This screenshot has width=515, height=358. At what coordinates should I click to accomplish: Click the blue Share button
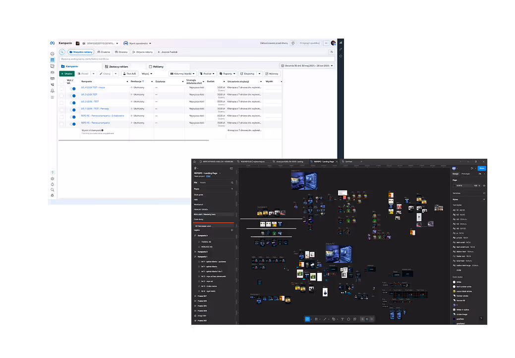click(481, 168)
